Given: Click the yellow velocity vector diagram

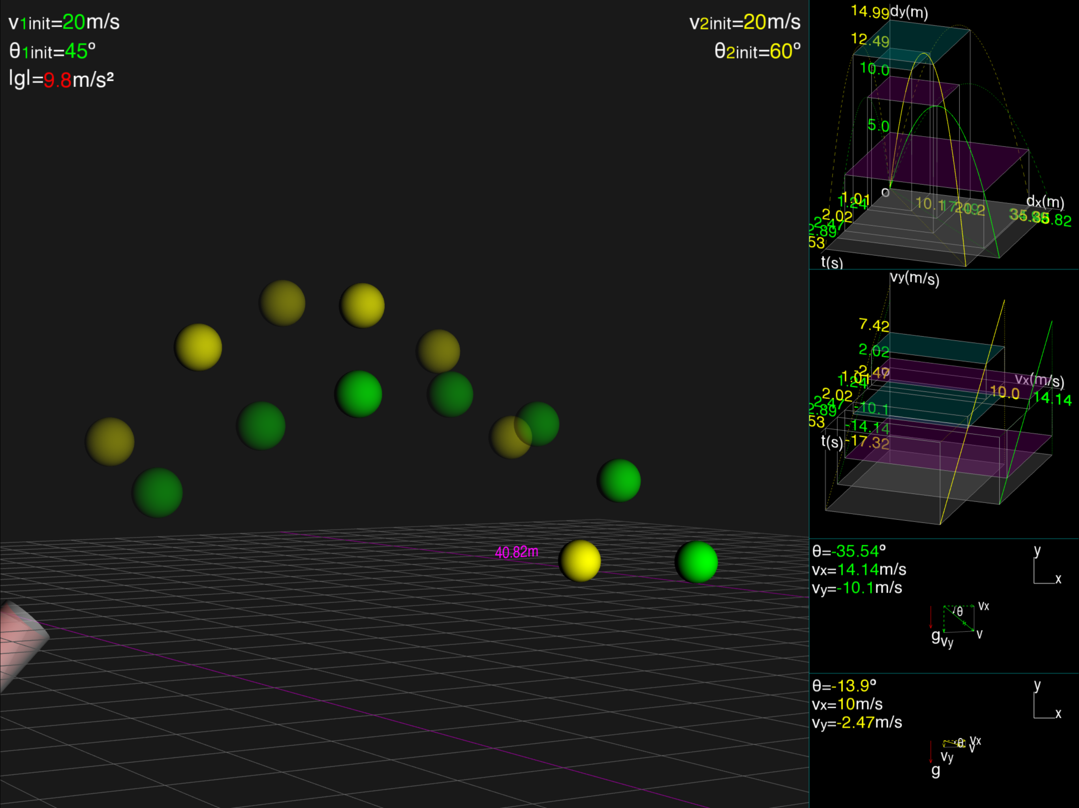Looking at the screenshot, I should coord(955,744).
